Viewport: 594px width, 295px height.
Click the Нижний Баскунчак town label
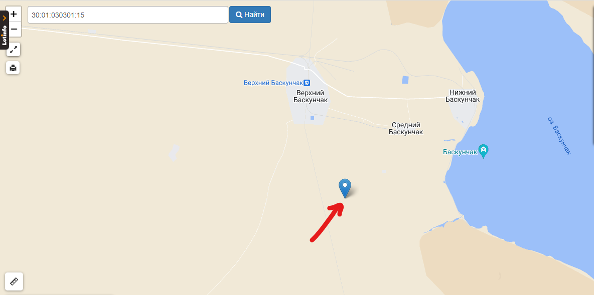(463, 96)
